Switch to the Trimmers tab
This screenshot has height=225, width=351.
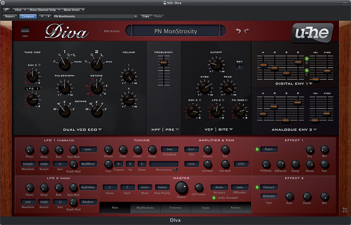click(x=175, y=207)
